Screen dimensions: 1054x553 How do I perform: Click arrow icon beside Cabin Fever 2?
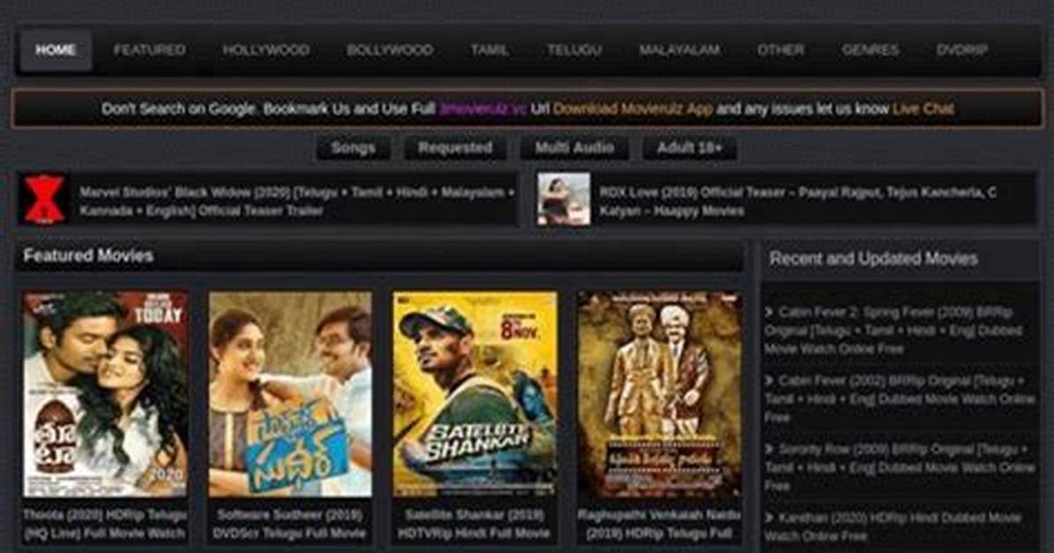tap(769, 312)
